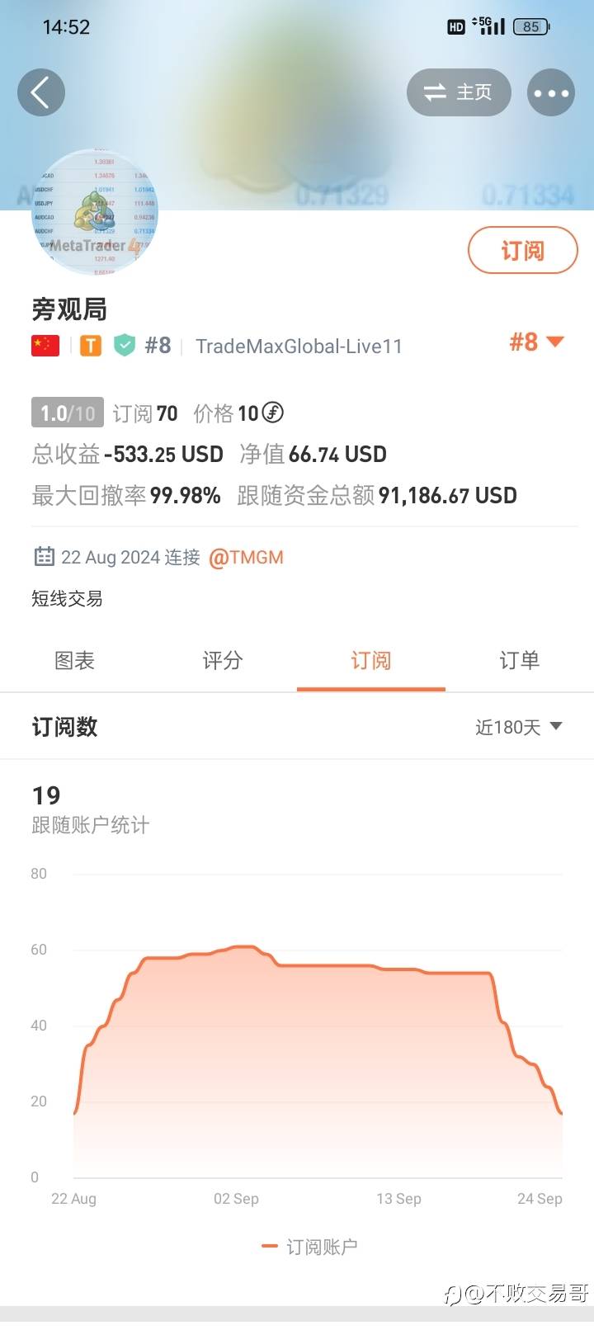Open the three-dots more options menu
Viewport: 594px width, 1330px height.
550,92
